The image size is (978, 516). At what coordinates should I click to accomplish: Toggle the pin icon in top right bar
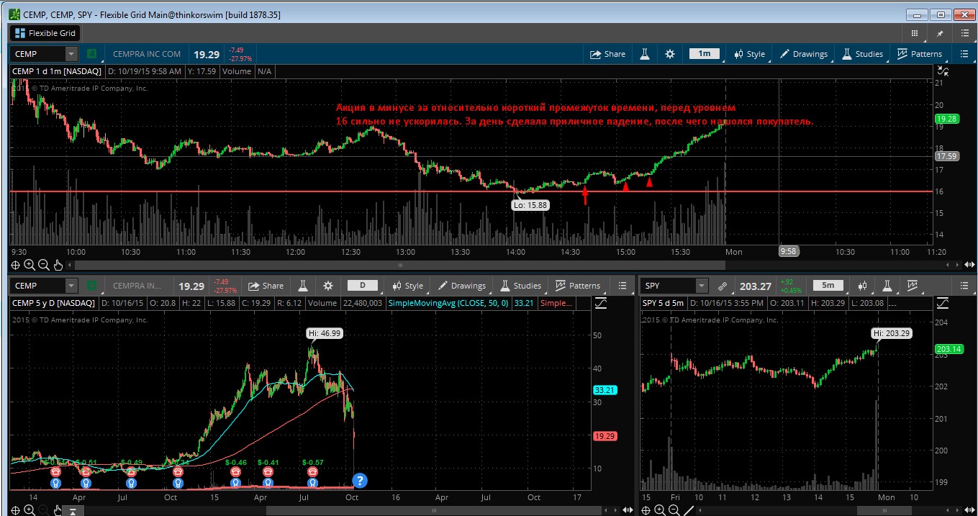tap(939, 33)
